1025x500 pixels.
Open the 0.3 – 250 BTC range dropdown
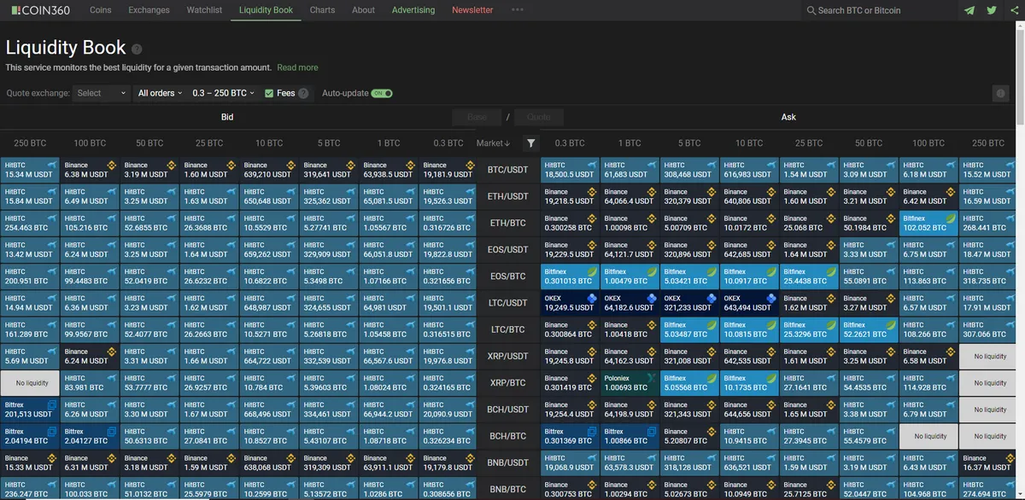tap(223, 93)
